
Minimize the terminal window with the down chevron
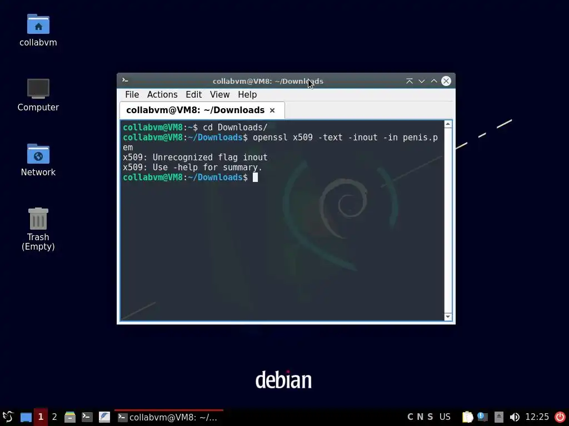coord(422,81)
